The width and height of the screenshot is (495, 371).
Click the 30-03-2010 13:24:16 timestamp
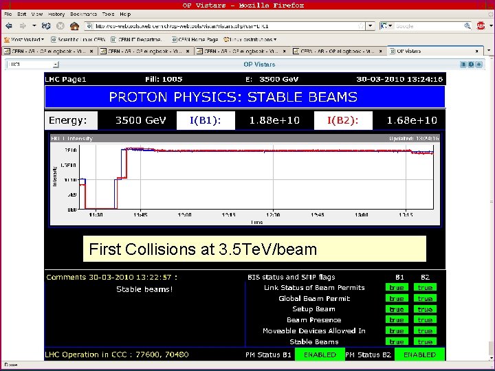(399, 79)
